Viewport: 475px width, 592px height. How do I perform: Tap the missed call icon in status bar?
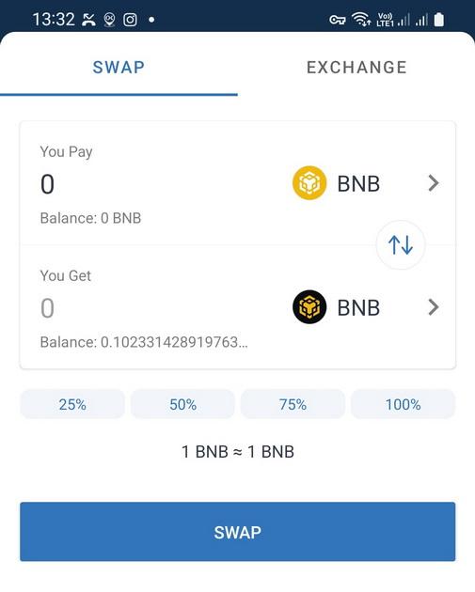[x=88, y=20]
